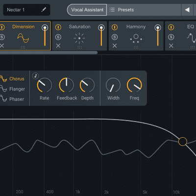Grab the Harmony module drag handle dots
Screen dimensions: 196x196
(x=136, y=48)
